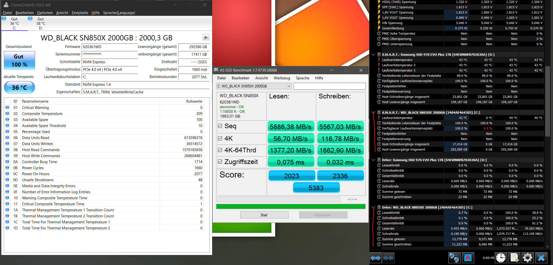Open the Sprache(Language) menu in CrystalDiskInfo
This screenshot has width=553, height=265.
pyautogui.click(x=119, y=13)
